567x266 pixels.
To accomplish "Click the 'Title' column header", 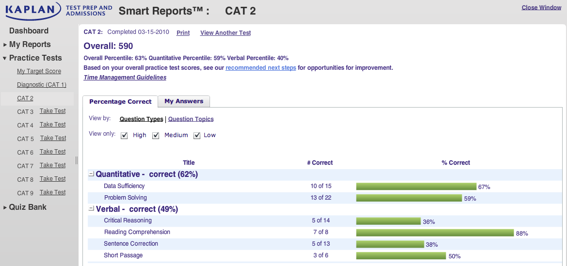I will [189, 163].
